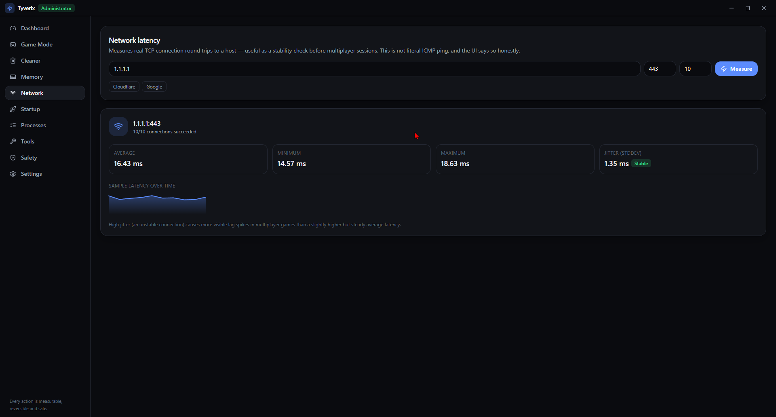Click the JITTER (STDDEV) label
The width and height of the screenshot is (776, 417).
pyautogui.click(x=623, y=153)
